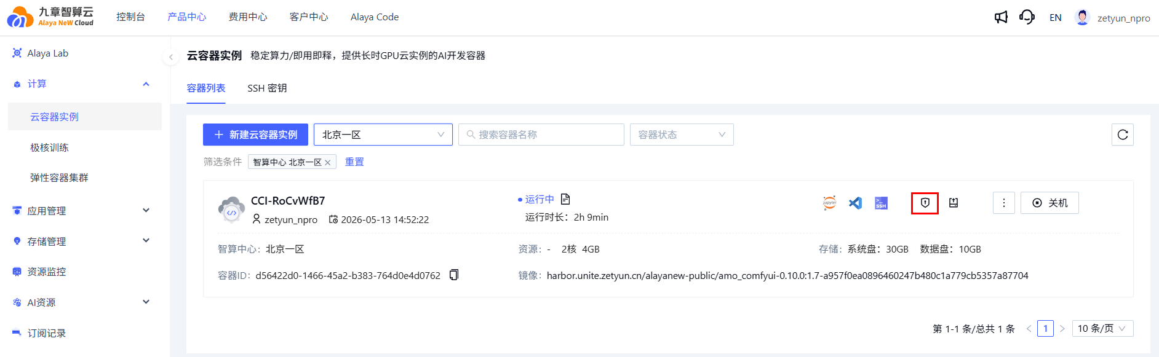Viewport: 1159px width, 357px height.
Task: Open the 控制台 top menu
Action: click(130, 17)
